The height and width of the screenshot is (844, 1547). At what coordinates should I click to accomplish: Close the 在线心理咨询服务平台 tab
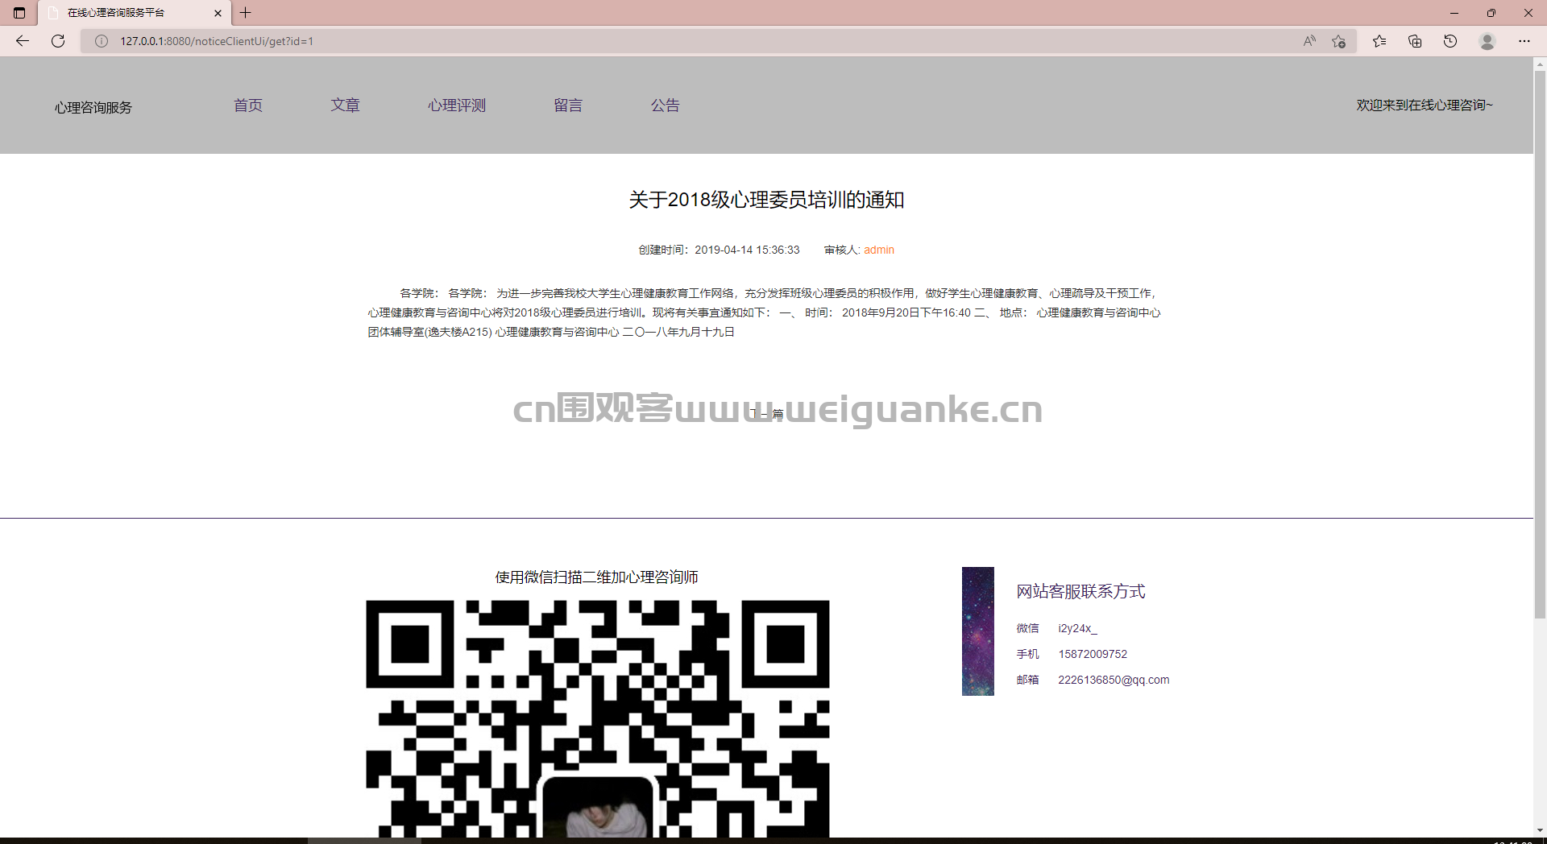(x=218, y=13)
